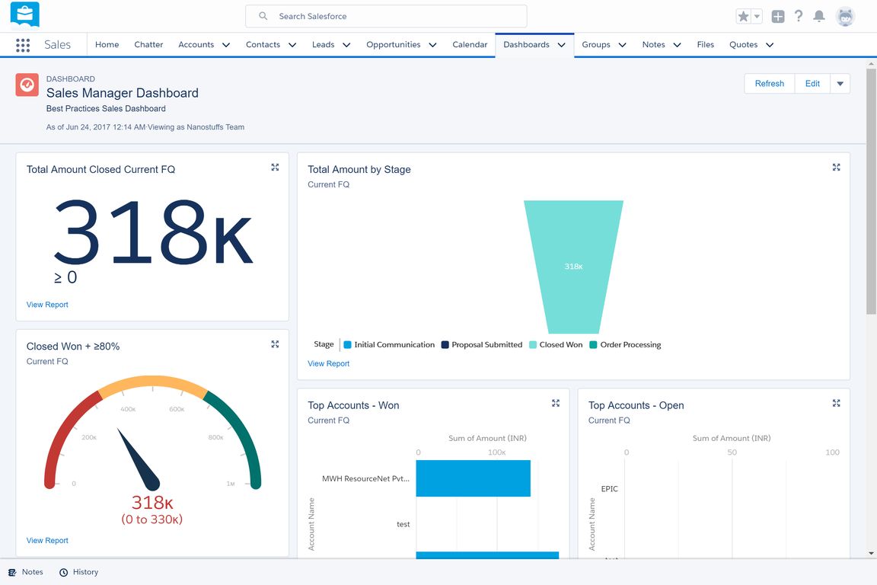Open the Contacts tab dropdown chevron
Viewport: 877px width, 585px height.
pos(292,45)
